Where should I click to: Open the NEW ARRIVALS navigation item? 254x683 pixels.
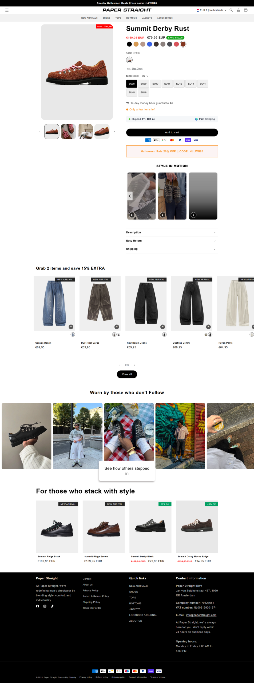[89, 18]
